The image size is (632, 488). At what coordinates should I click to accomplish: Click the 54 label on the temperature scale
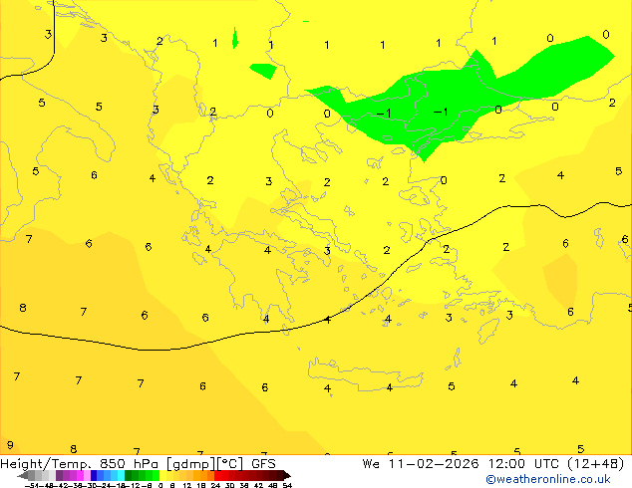point(287,485)
